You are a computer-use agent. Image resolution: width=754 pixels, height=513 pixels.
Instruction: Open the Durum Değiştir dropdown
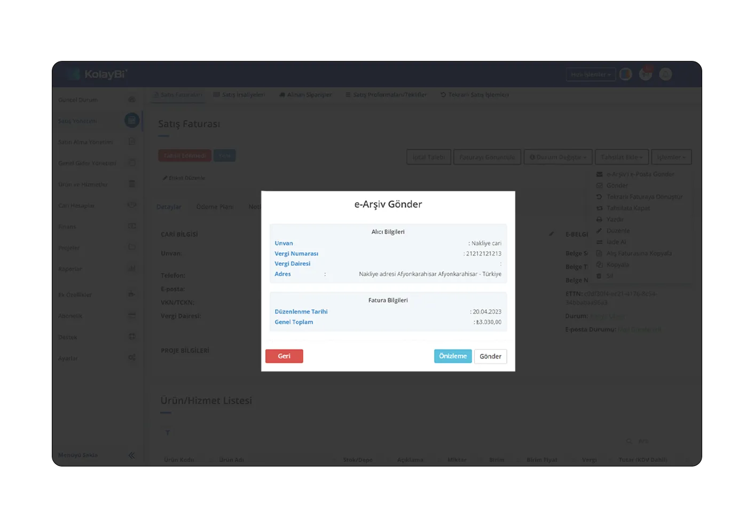pyautogui.click(x=558, y=157)
